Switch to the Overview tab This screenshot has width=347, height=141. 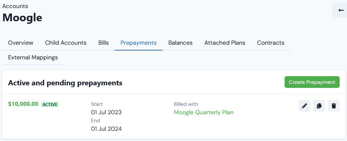[x=21, y=42]
